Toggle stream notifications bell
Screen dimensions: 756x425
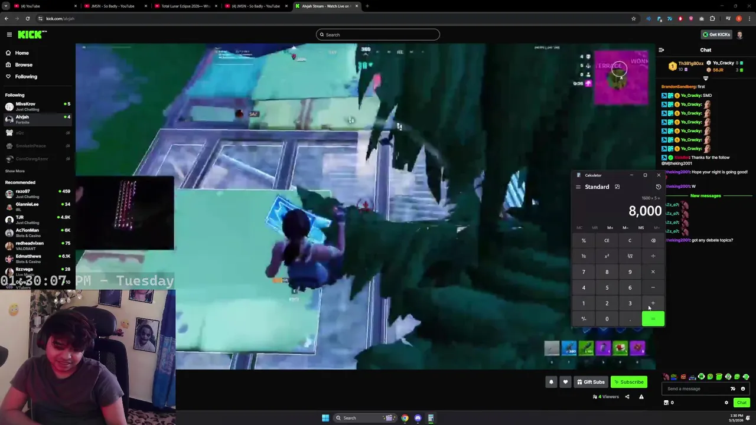[x=551, y=382]
